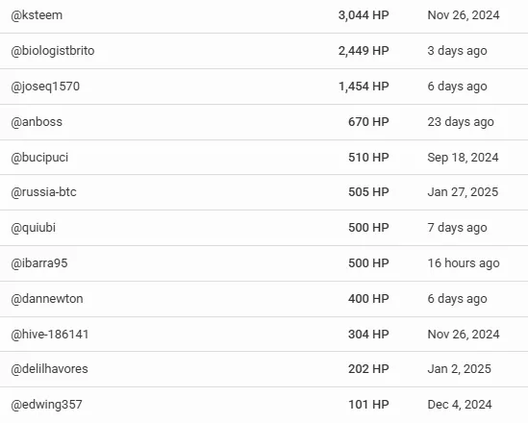Click the 3,044 HP amount
Viewport: 528px width, 423px height.
(x=364, y=15)
